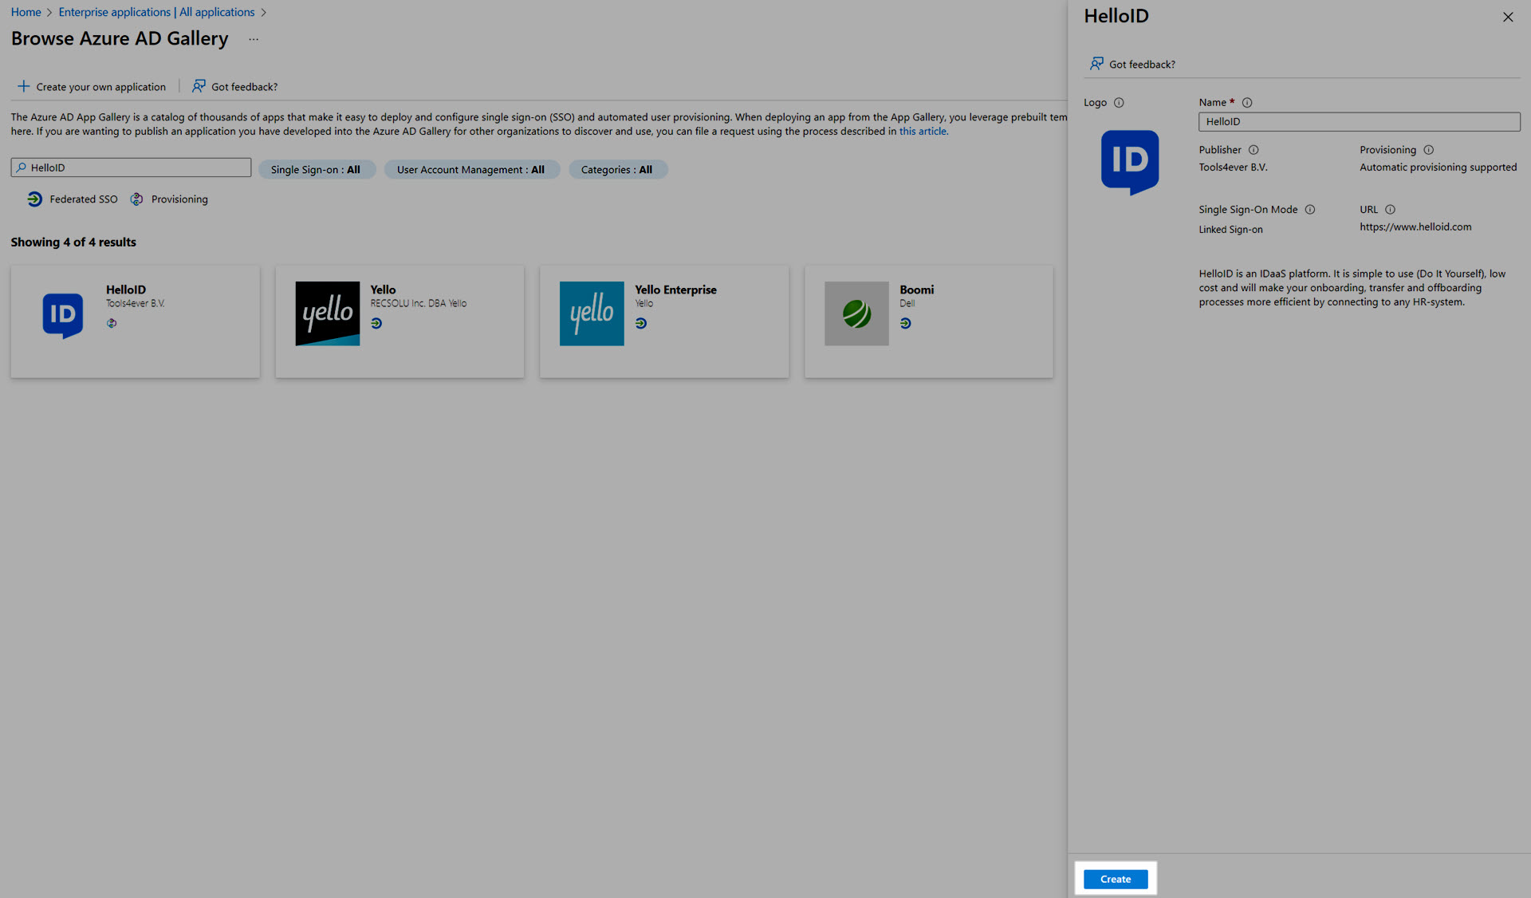1531x898 pixels.
Task: Click the Boomi green logo thumbnail
Action: (856, 313)
